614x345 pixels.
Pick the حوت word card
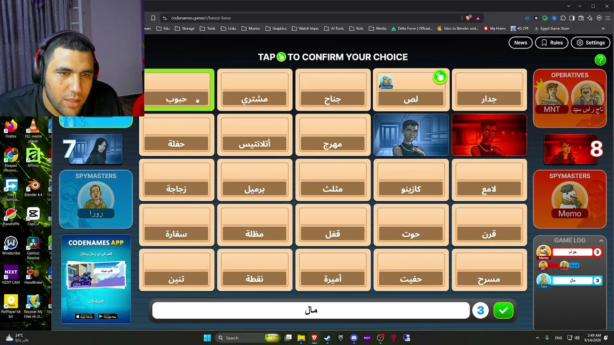[411, 225]
